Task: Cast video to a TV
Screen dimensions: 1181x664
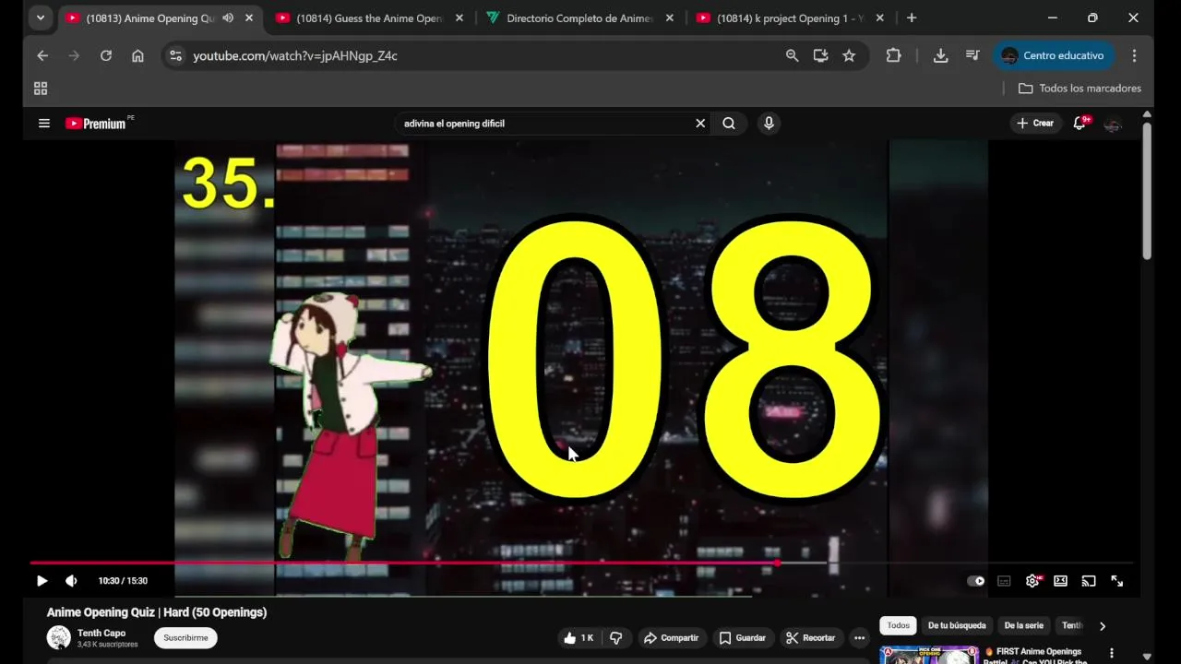Action: pos(1089,581)
